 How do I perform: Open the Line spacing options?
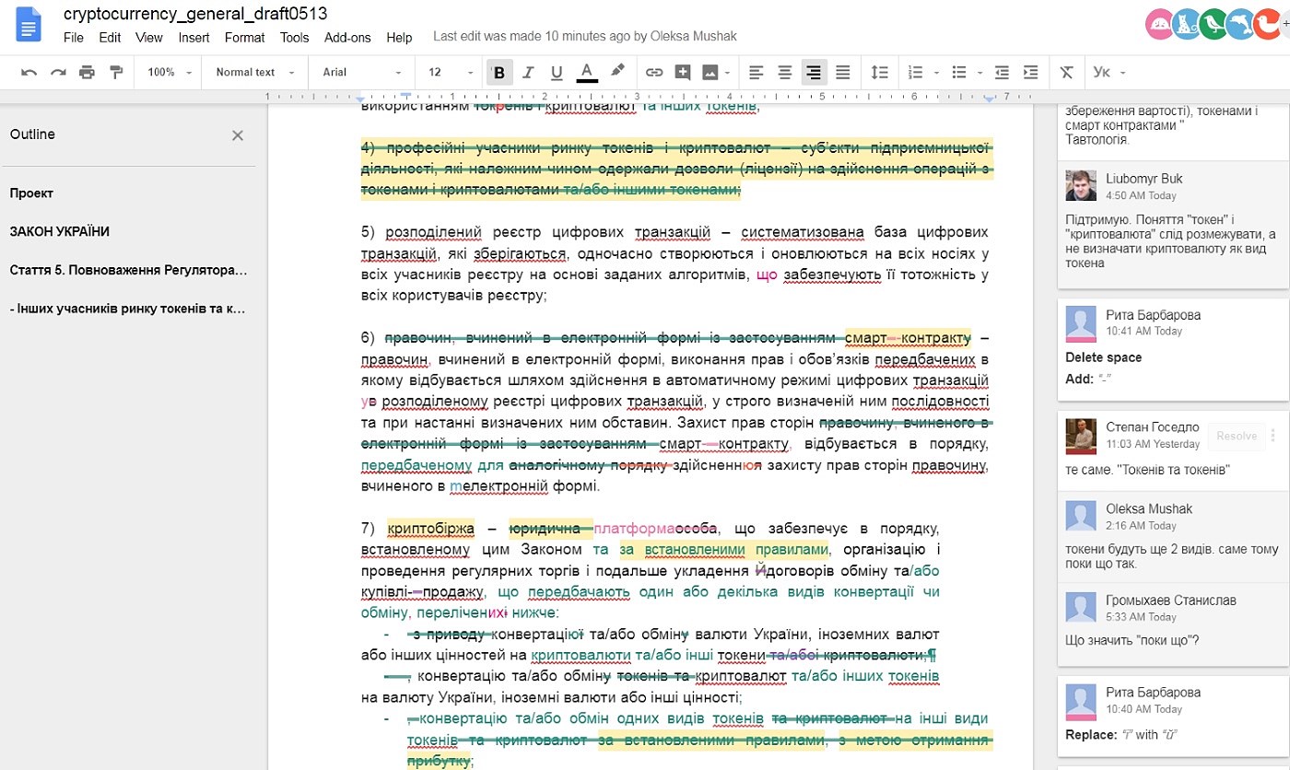[880, 72]
